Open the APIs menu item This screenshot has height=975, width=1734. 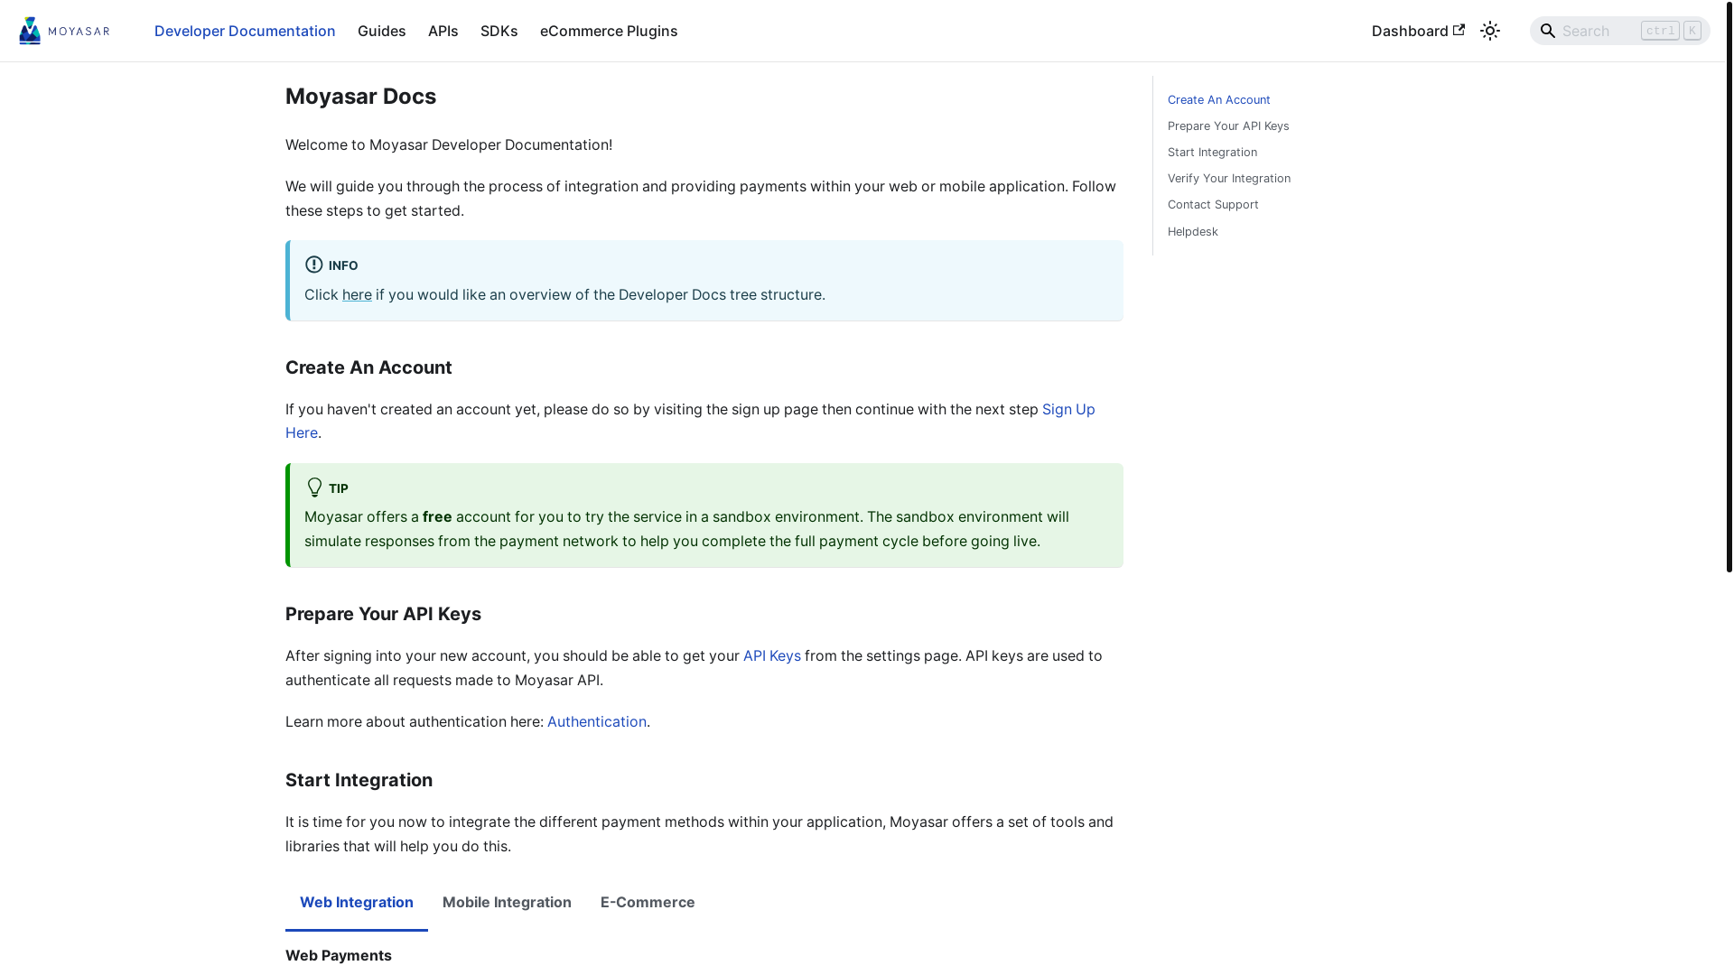coord(443,31)
